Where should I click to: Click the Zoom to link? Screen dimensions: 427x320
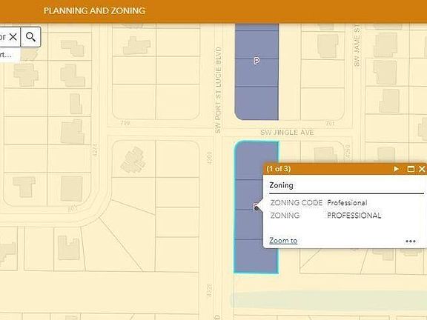click(x=283, y=241)
